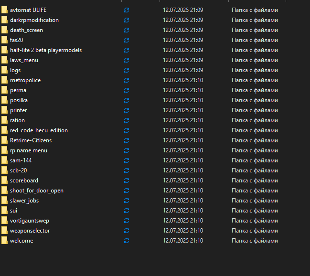Viewport: 310px width, 276px height.
Task: Click the modified date of metropolice
Action: 183,80
